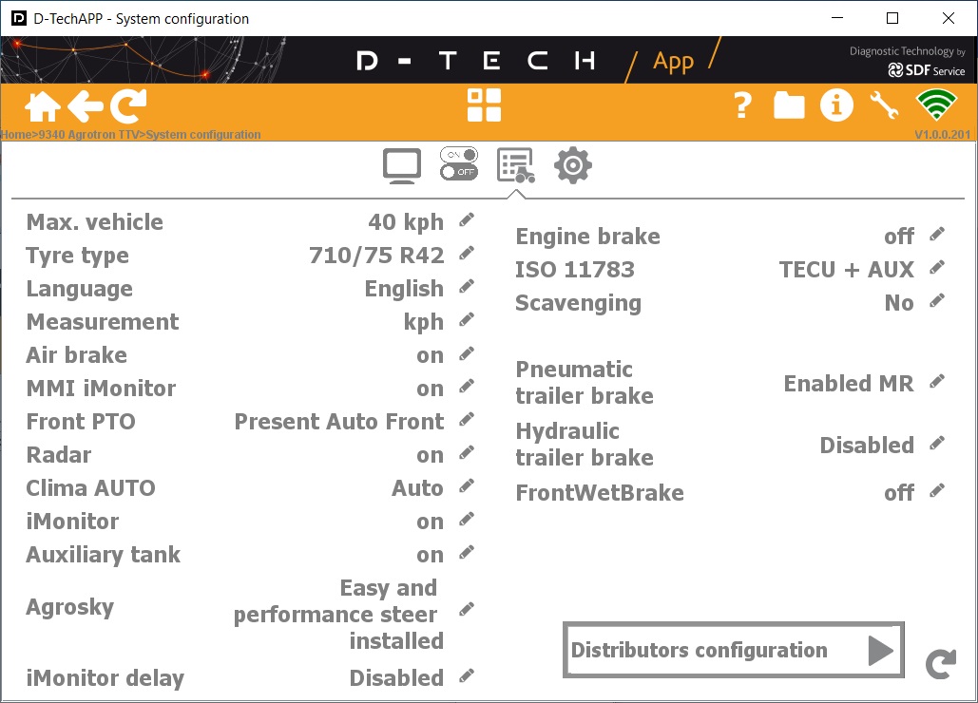Open the folder icon in toolbar
Image resolution: width=978 pixels, height=703 pixels.
point(789,105)
